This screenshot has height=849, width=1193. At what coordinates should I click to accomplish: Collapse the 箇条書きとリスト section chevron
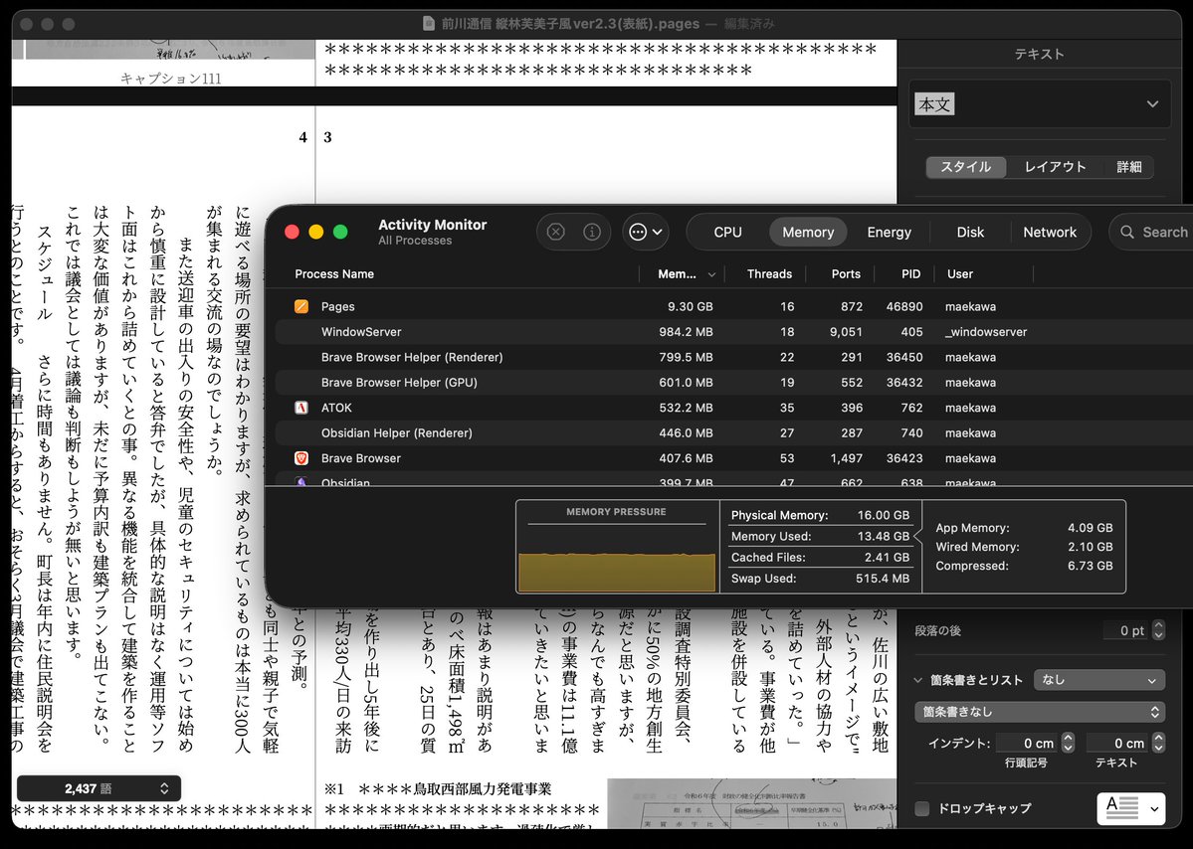[918, 680]
